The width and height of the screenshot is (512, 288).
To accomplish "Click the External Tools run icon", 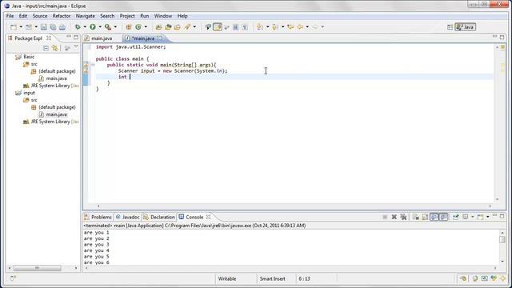I will (x=108, y=27).
